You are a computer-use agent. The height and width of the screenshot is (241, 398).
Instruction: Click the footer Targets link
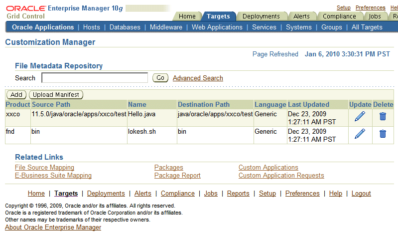(66, 194)
